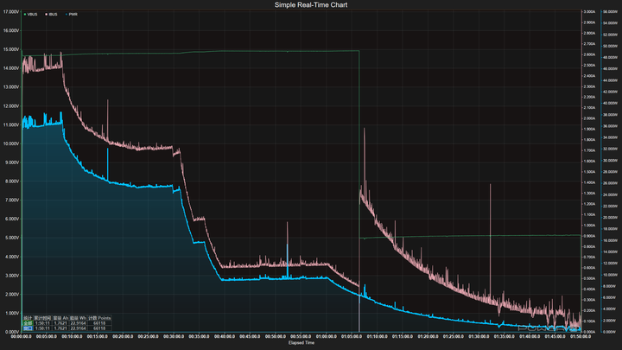Click the green VBUS legend dot
The width and height of the screenshot is (622, 350).
pyautogui.click(x=25, y=15)
